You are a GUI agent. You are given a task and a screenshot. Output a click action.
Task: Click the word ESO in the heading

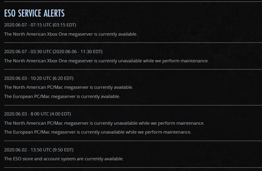pos(10,13)
